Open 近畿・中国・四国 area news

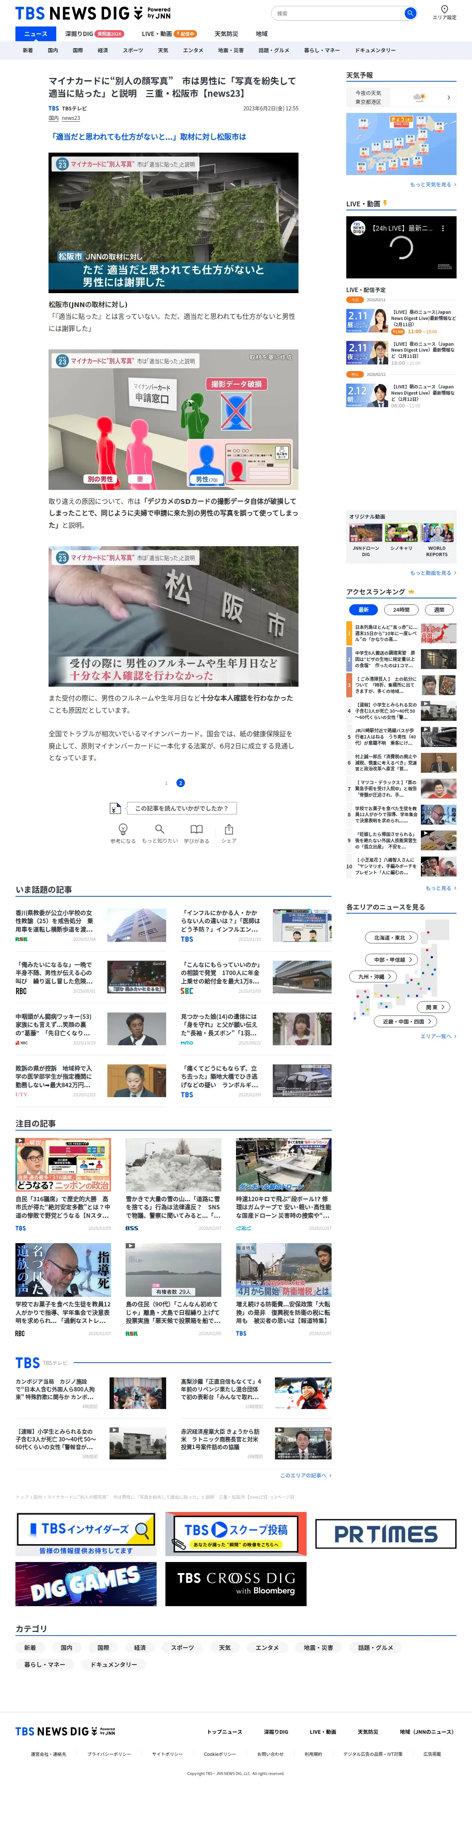(405, 1022)
